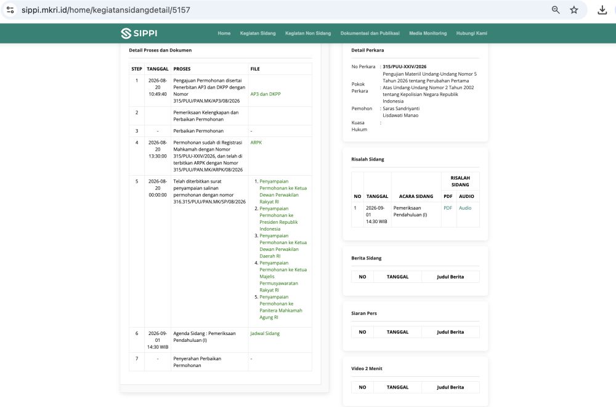616x407 pixels.
Task: Open the Risalah Sidang PDF link
Action: 448,208
